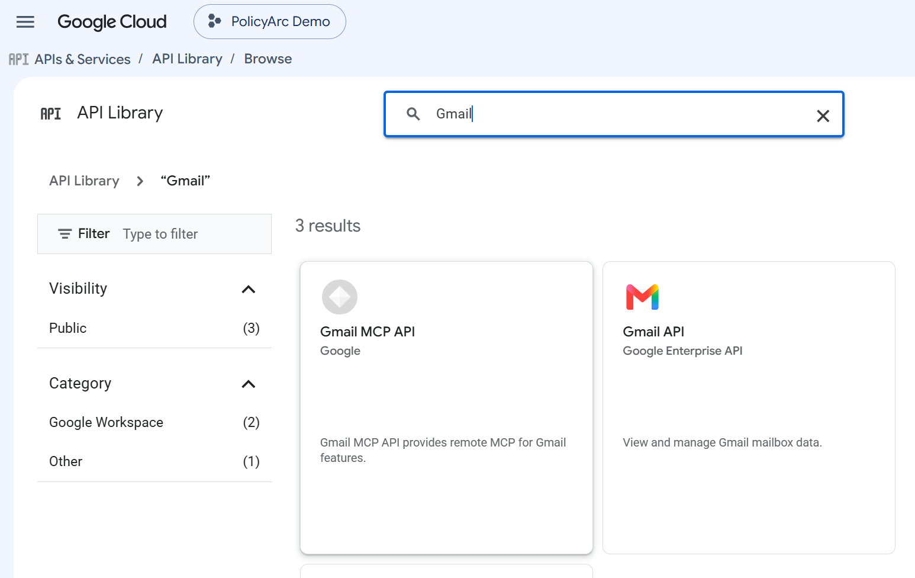The image size is (915, 578).
Task: Click the chevron between API Library and "Gmail"
Action: click(140, 181)
